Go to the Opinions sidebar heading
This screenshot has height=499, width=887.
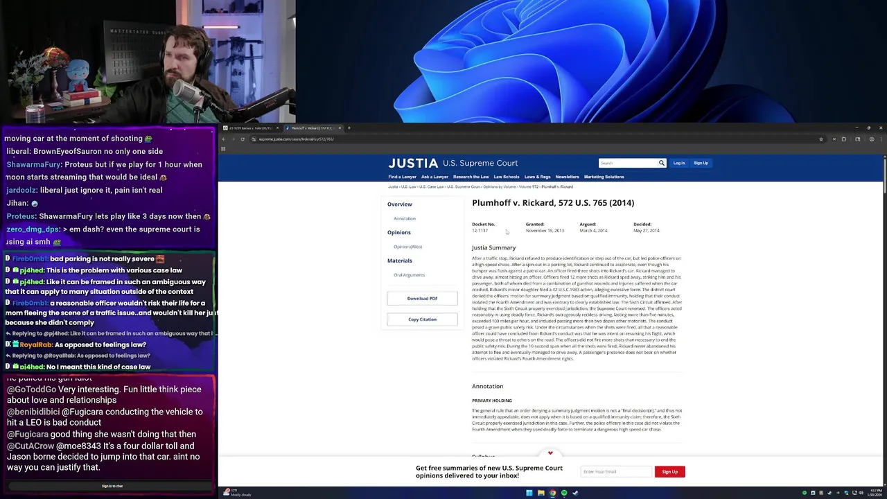pos(399,233)
